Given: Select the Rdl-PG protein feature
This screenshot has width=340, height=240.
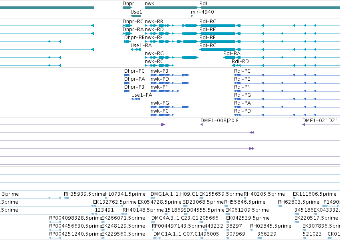Looking at the screenshot, I should 287,99.
